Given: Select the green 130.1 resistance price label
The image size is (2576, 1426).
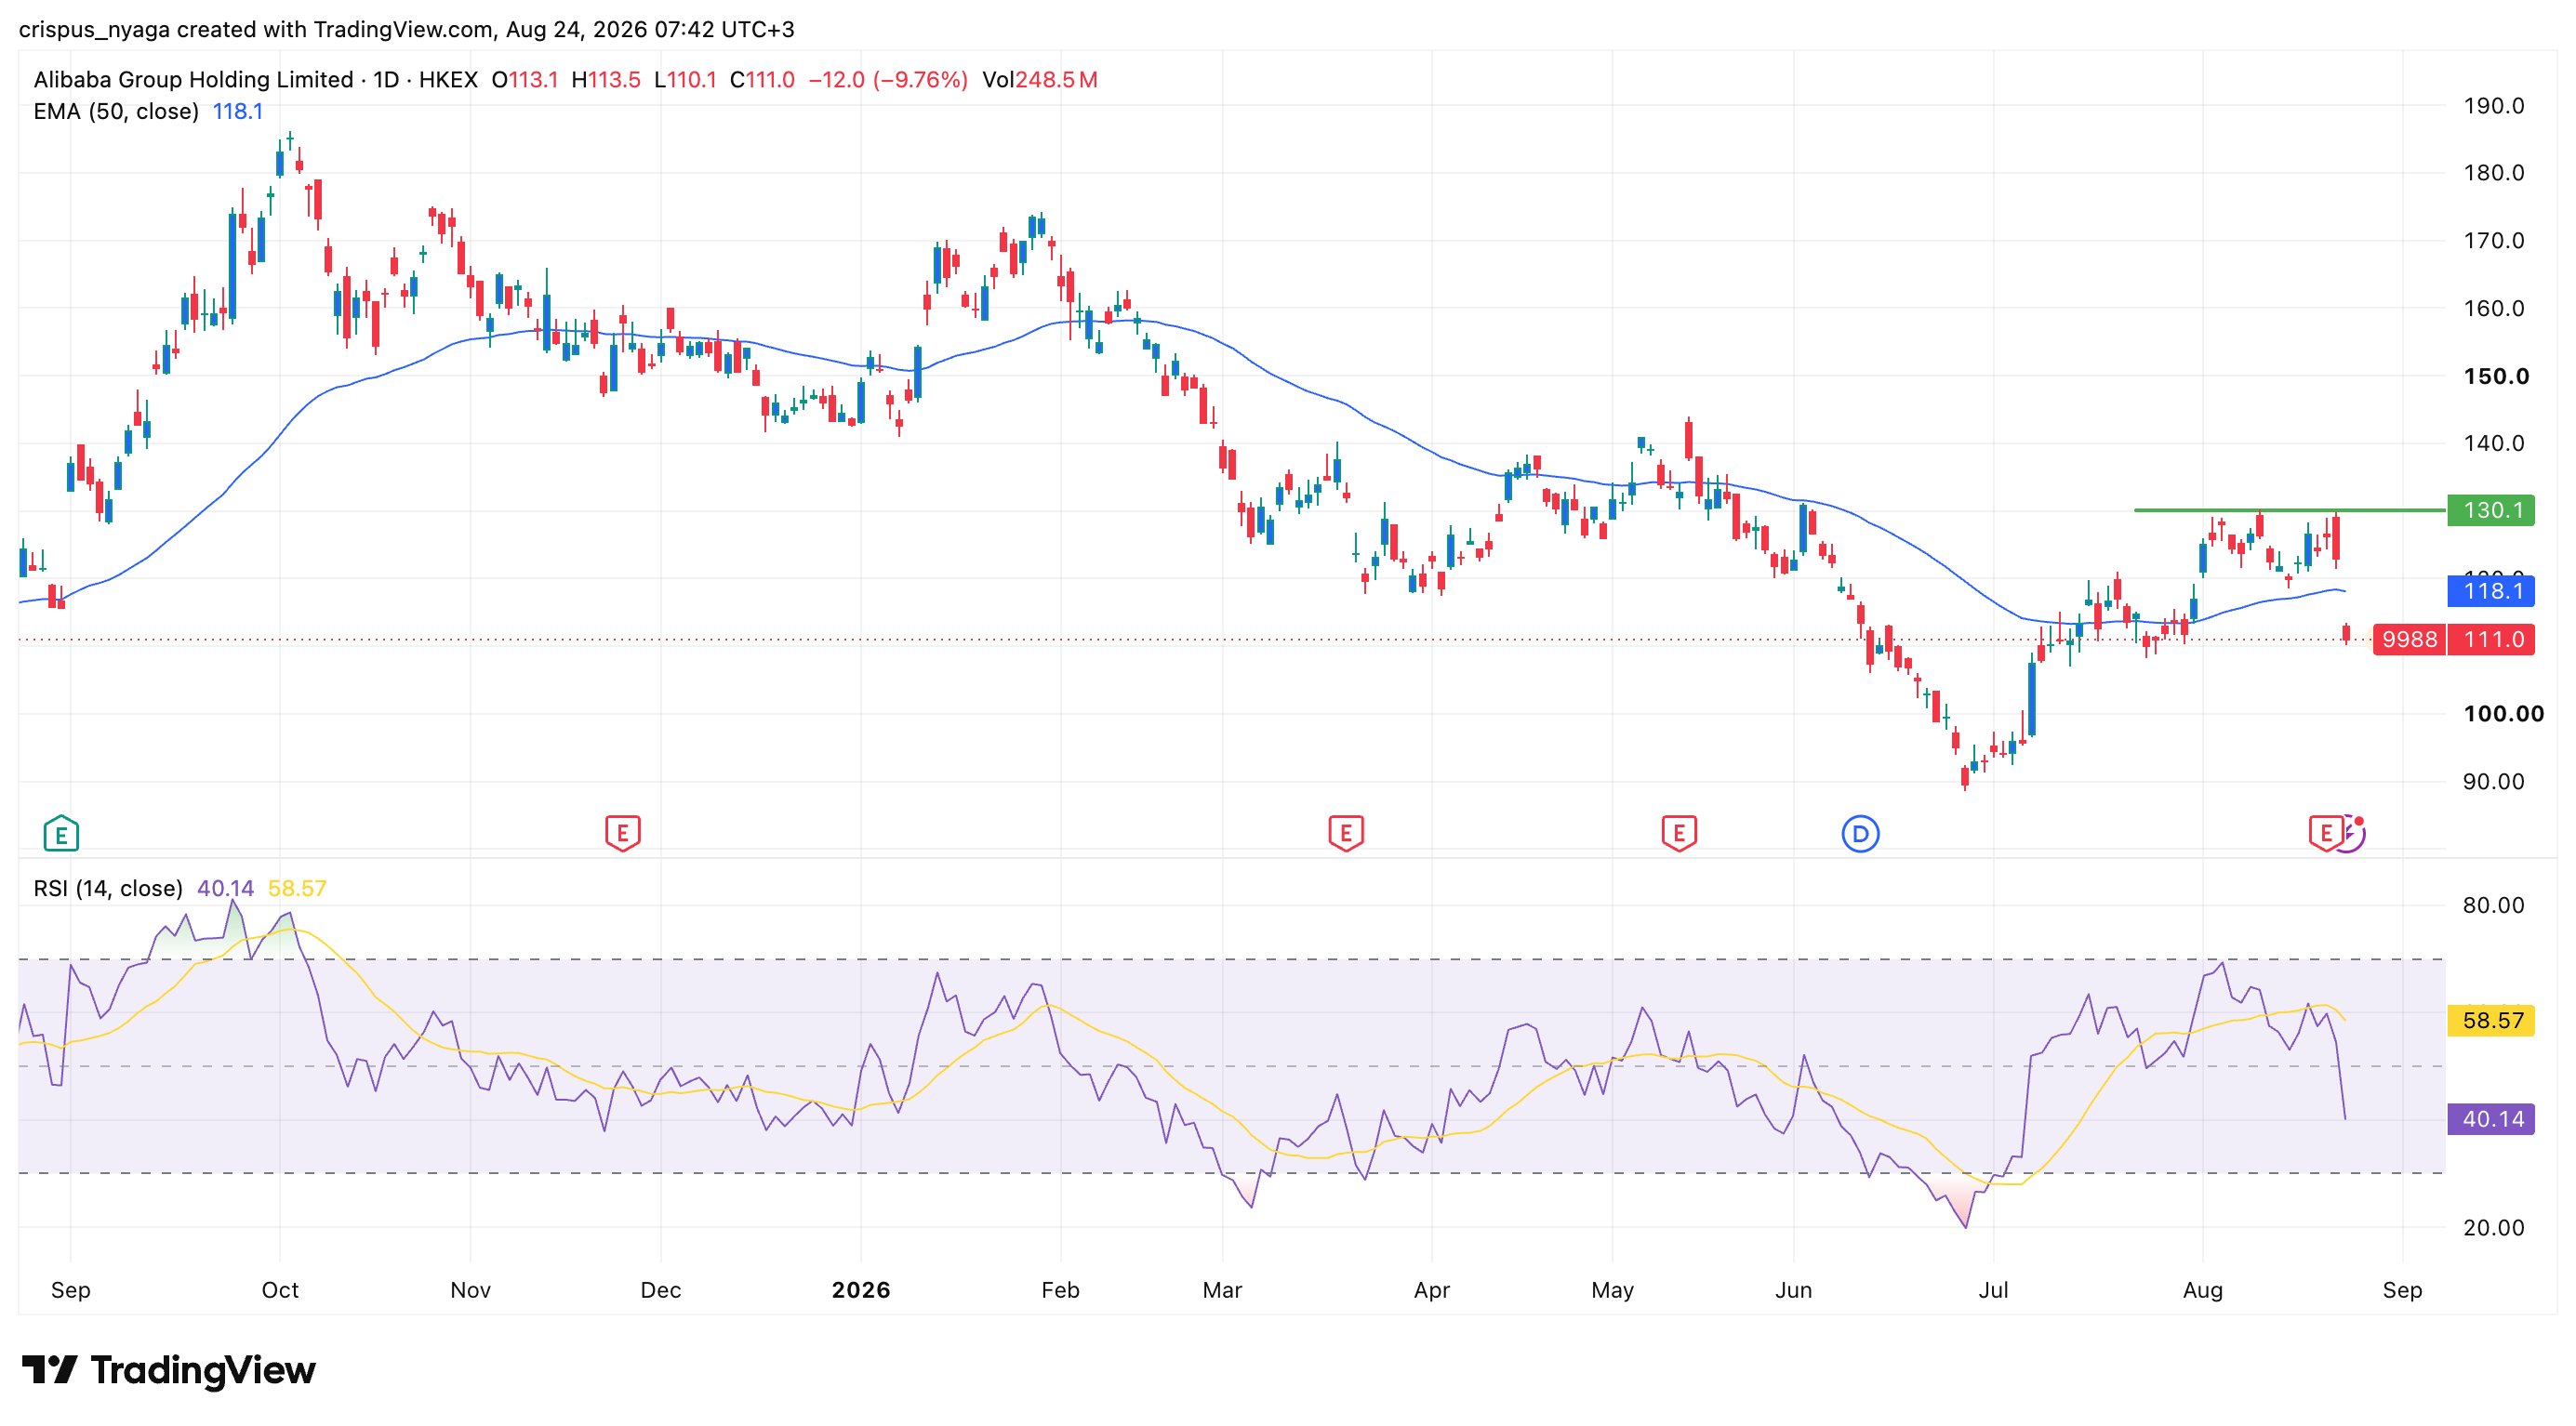Looking at the screenshot, I should pos(2491,510).
